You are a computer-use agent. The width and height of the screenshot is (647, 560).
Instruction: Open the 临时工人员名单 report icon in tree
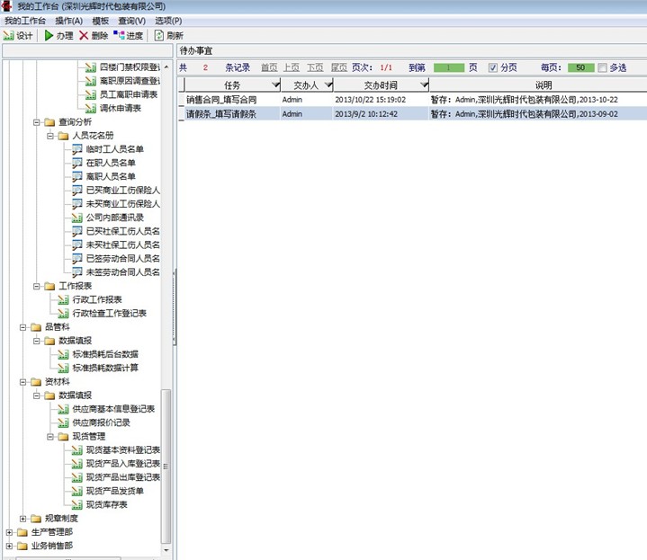tap(77, 149)
